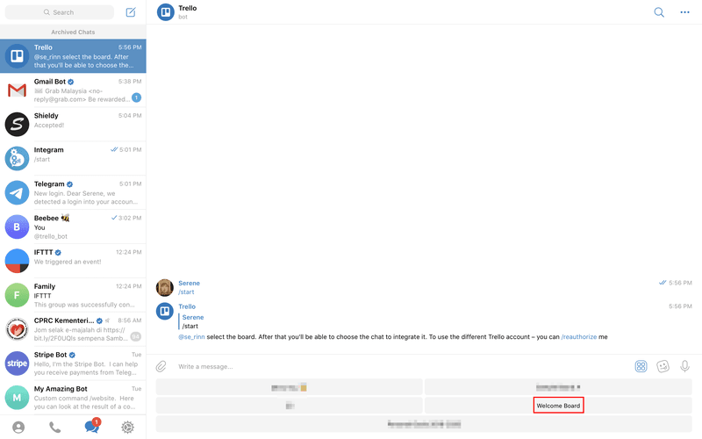Click the quoted Serene reply preview
The height and width of the screenshot is (439, 702).
click(x=192, y=321)
